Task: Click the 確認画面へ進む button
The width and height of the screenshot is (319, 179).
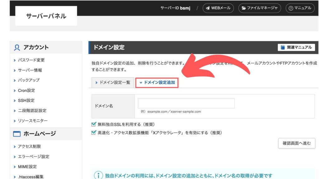Action: coord(297,143)
